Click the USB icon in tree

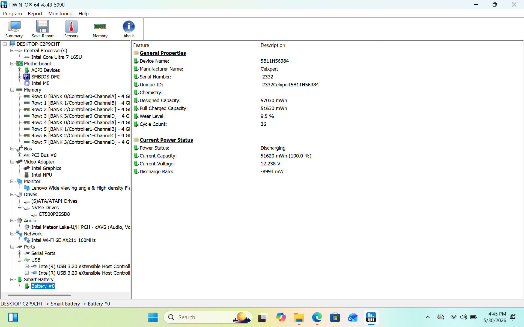27,260
